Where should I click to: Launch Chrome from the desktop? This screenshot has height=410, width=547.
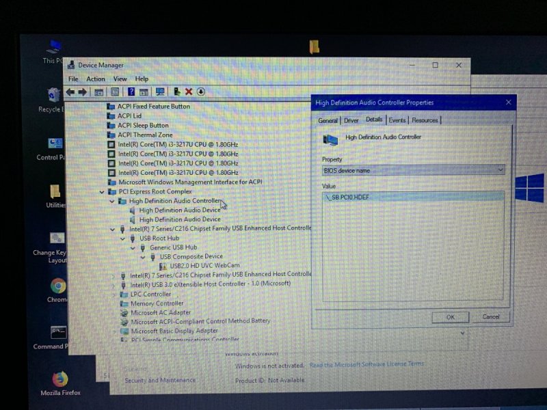click(x=57, y=290)
